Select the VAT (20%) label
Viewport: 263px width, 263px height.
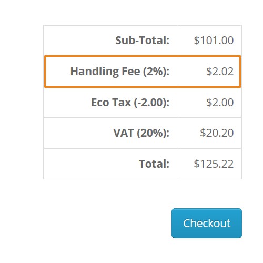(141, 133)
